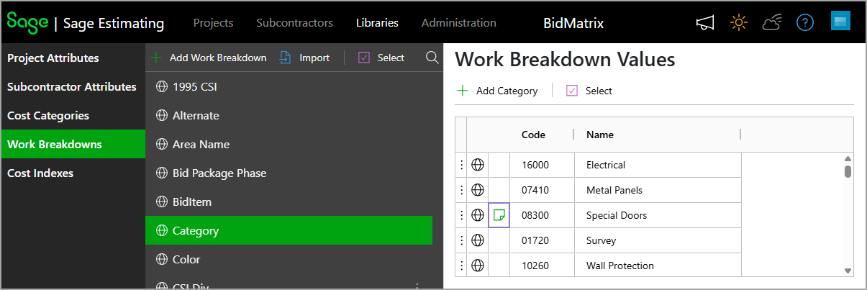Select Cost Indexes in the sidebar

click(x=73, y=173)
